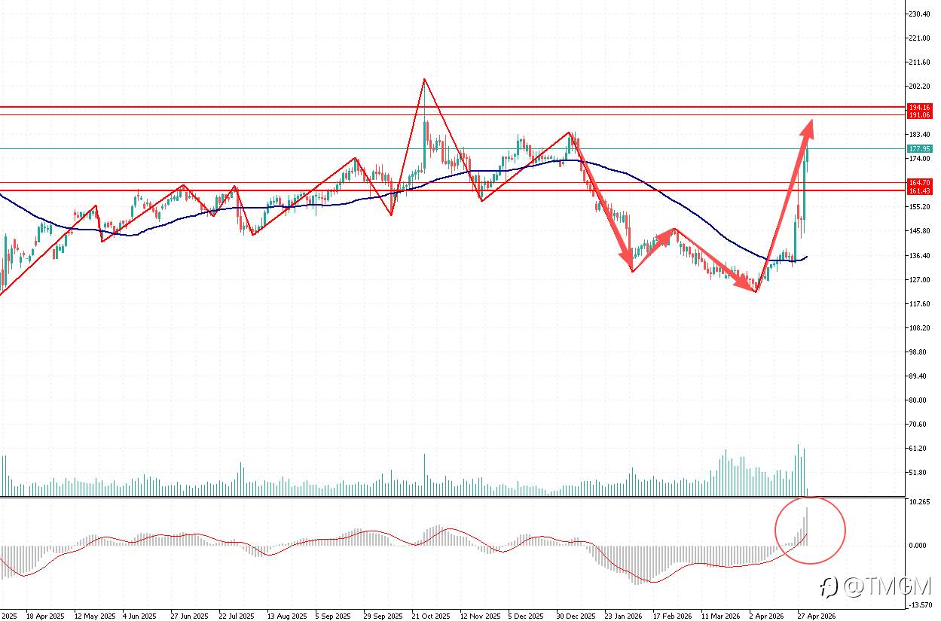Click the 117.60 price axis label
Image resolution: width=941 pixels, height=621 pixels.
pyautogui.click(x=920, y=304)
